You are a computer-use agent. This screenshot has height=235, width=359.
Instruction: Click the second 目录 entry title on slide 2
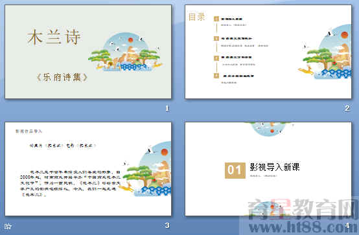point(237,38)
